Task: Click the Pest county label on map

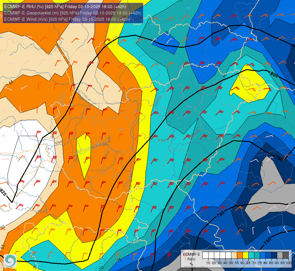Action: (x=162, y=140)
